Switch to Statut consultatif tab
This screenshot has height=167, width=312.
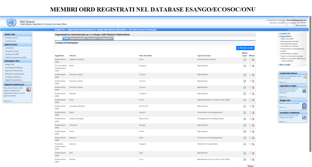(77, 39)
